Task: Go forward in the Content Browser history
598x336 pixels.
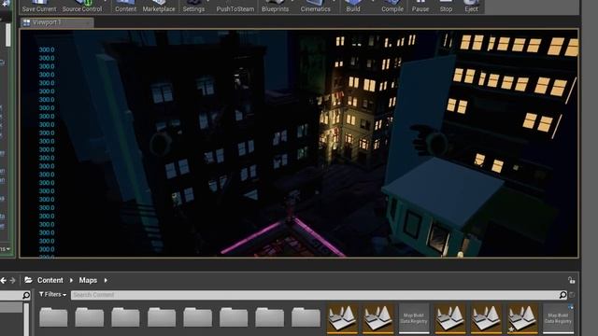Action: (x=12, y=280)
